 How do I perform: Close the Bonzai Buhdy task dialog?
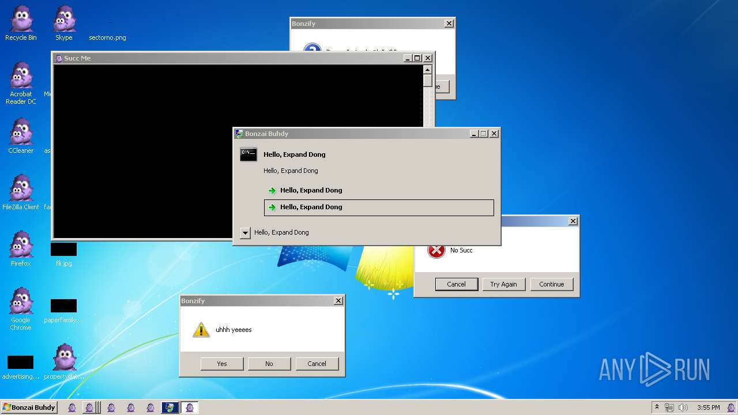pos(494,133)
